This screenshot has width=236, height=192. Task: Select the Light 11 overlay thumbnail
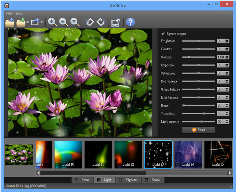coord(98,155)
